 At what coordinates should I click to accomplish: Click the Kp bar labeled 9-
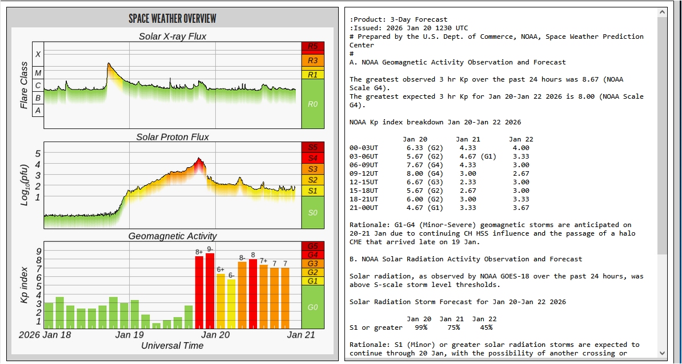tap(210, 291)
